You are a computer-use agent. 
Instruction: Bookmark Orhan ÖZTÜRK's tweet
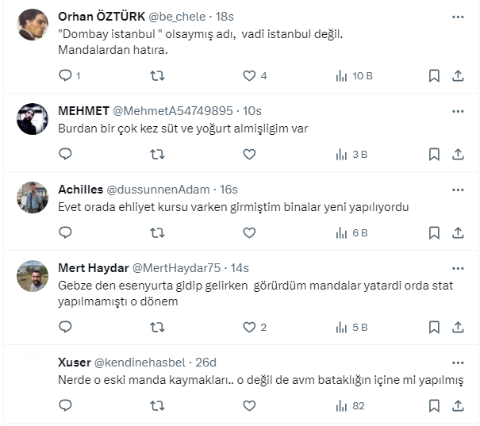tap(434, 75)
